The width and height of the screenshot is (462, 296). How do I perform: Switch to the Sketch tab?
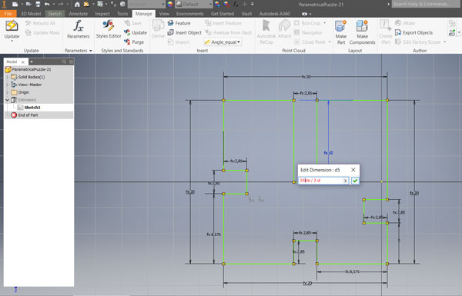point(55,14)
